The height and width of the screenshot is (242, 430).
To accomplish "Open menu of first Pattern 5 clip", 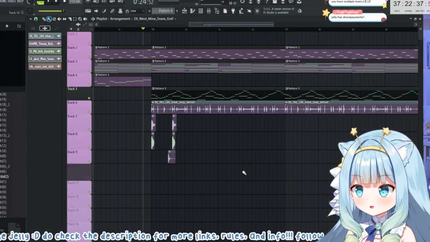I will [x=153, y=89].
